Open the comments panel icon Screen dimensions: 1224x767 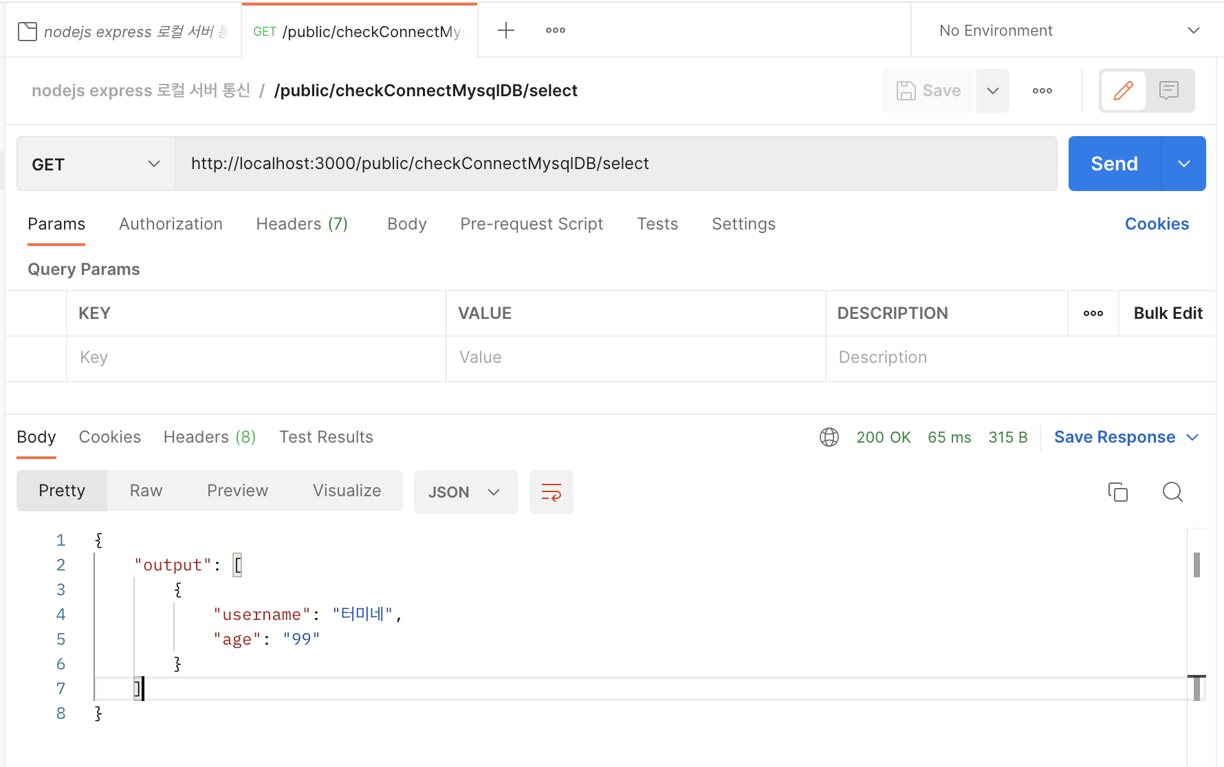1169,91
